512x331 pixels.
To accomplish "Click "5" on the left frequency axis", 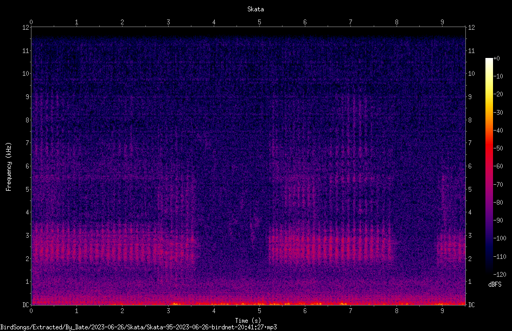I will tap(28, 189).
